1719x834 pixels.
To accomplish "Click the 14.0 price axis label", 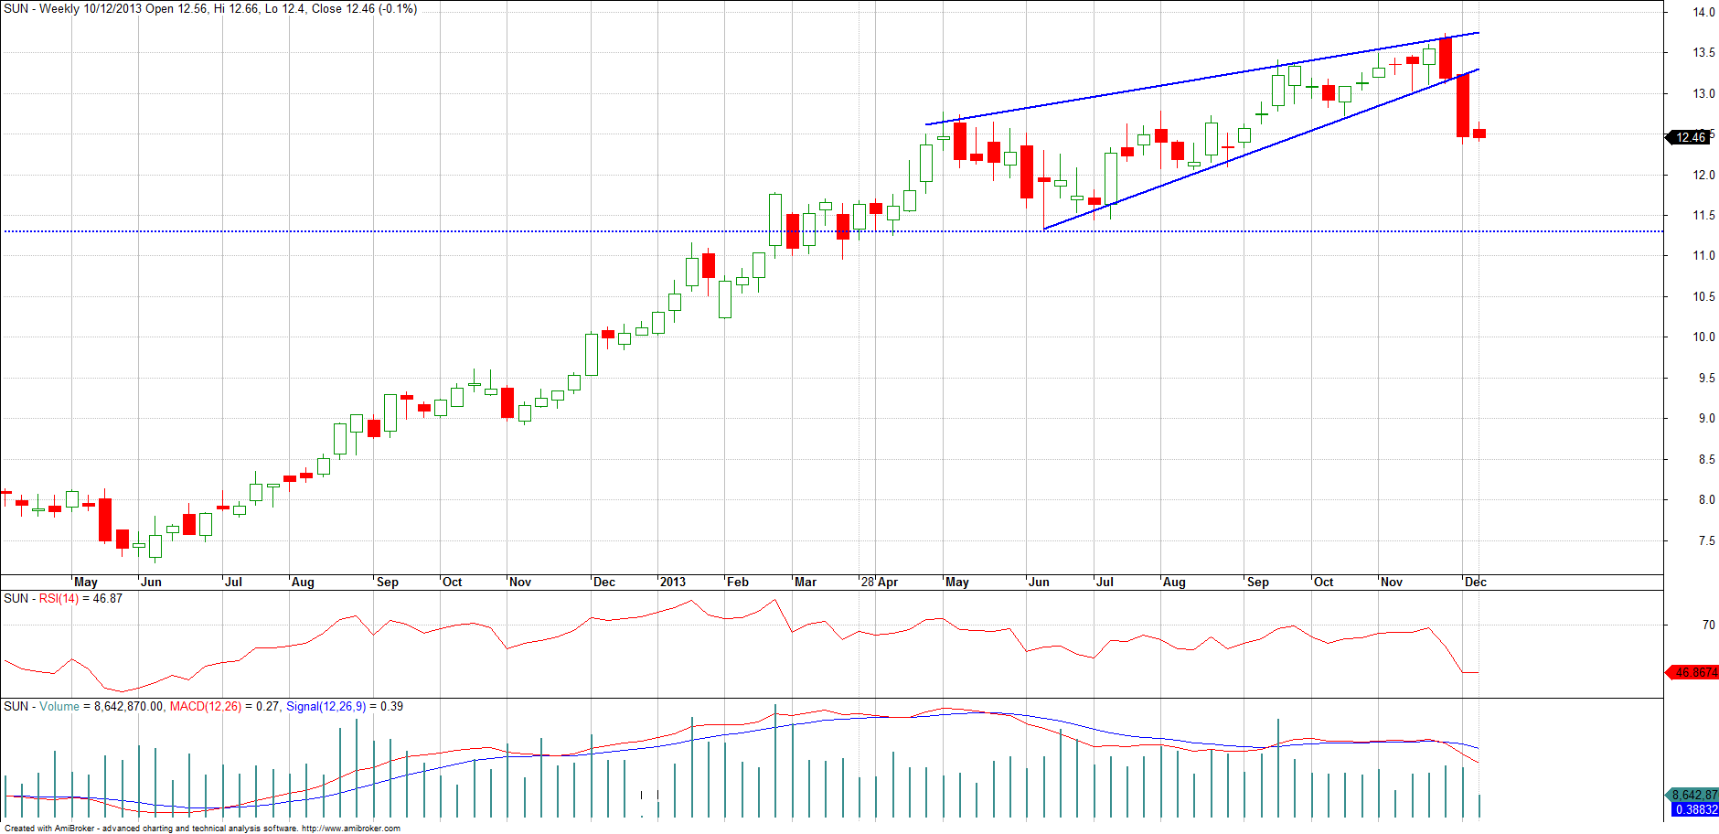I will click(x=1703, y=13).
